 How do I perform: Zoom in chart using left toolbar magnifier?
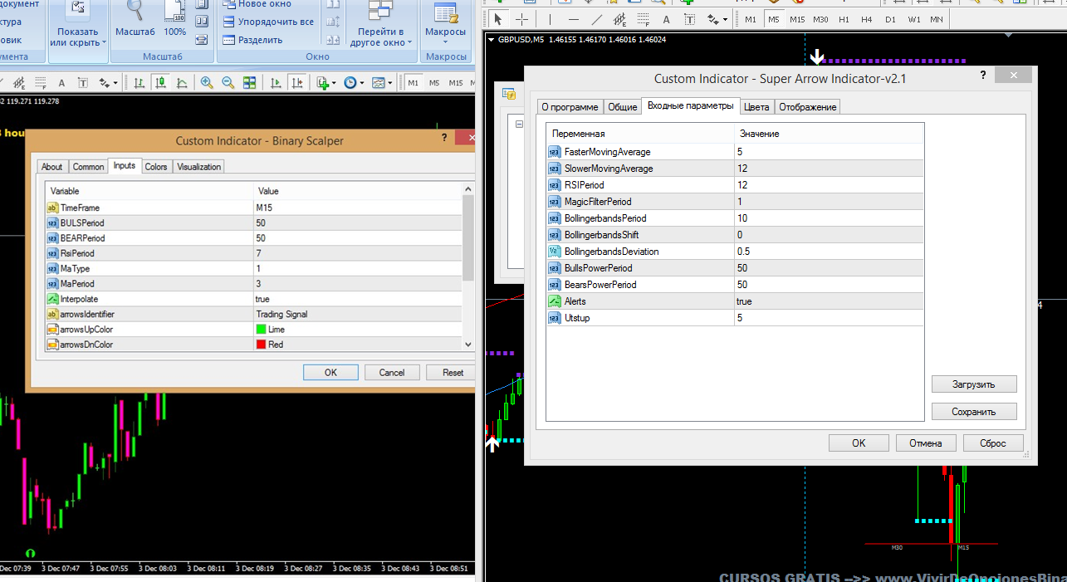point(207,82)
